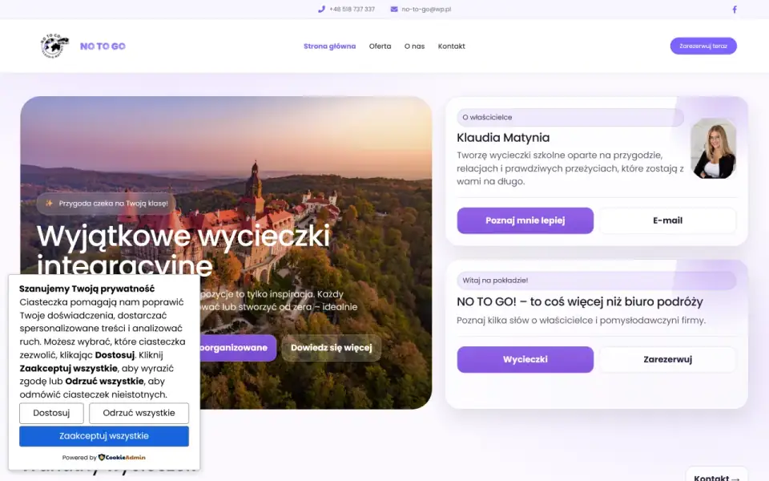
Task: Open cookie preferences with Dostosuj
Action: point(51,414)
